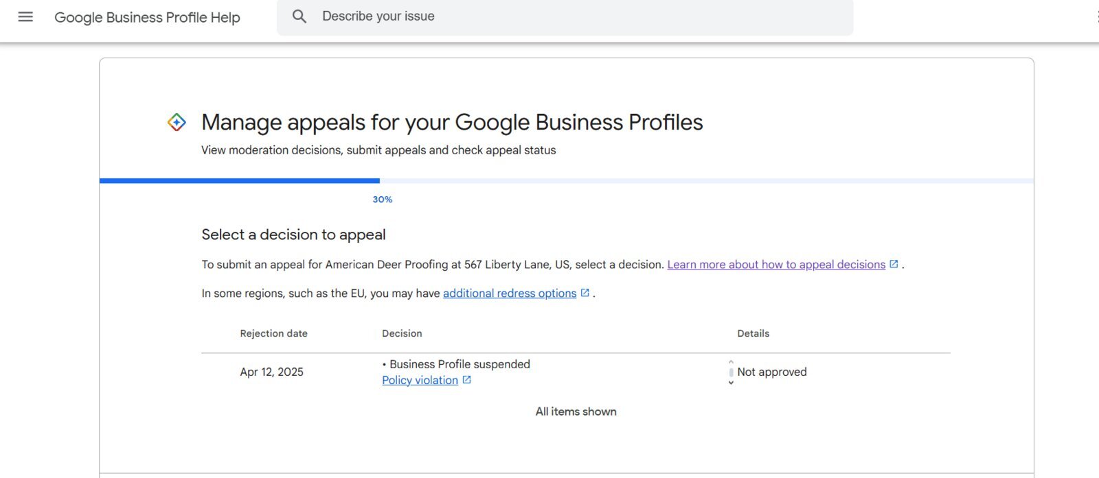Click the up arrow in Details cell
The height and width of the screenshot is (478, 1099).
(x=731, y=361)
